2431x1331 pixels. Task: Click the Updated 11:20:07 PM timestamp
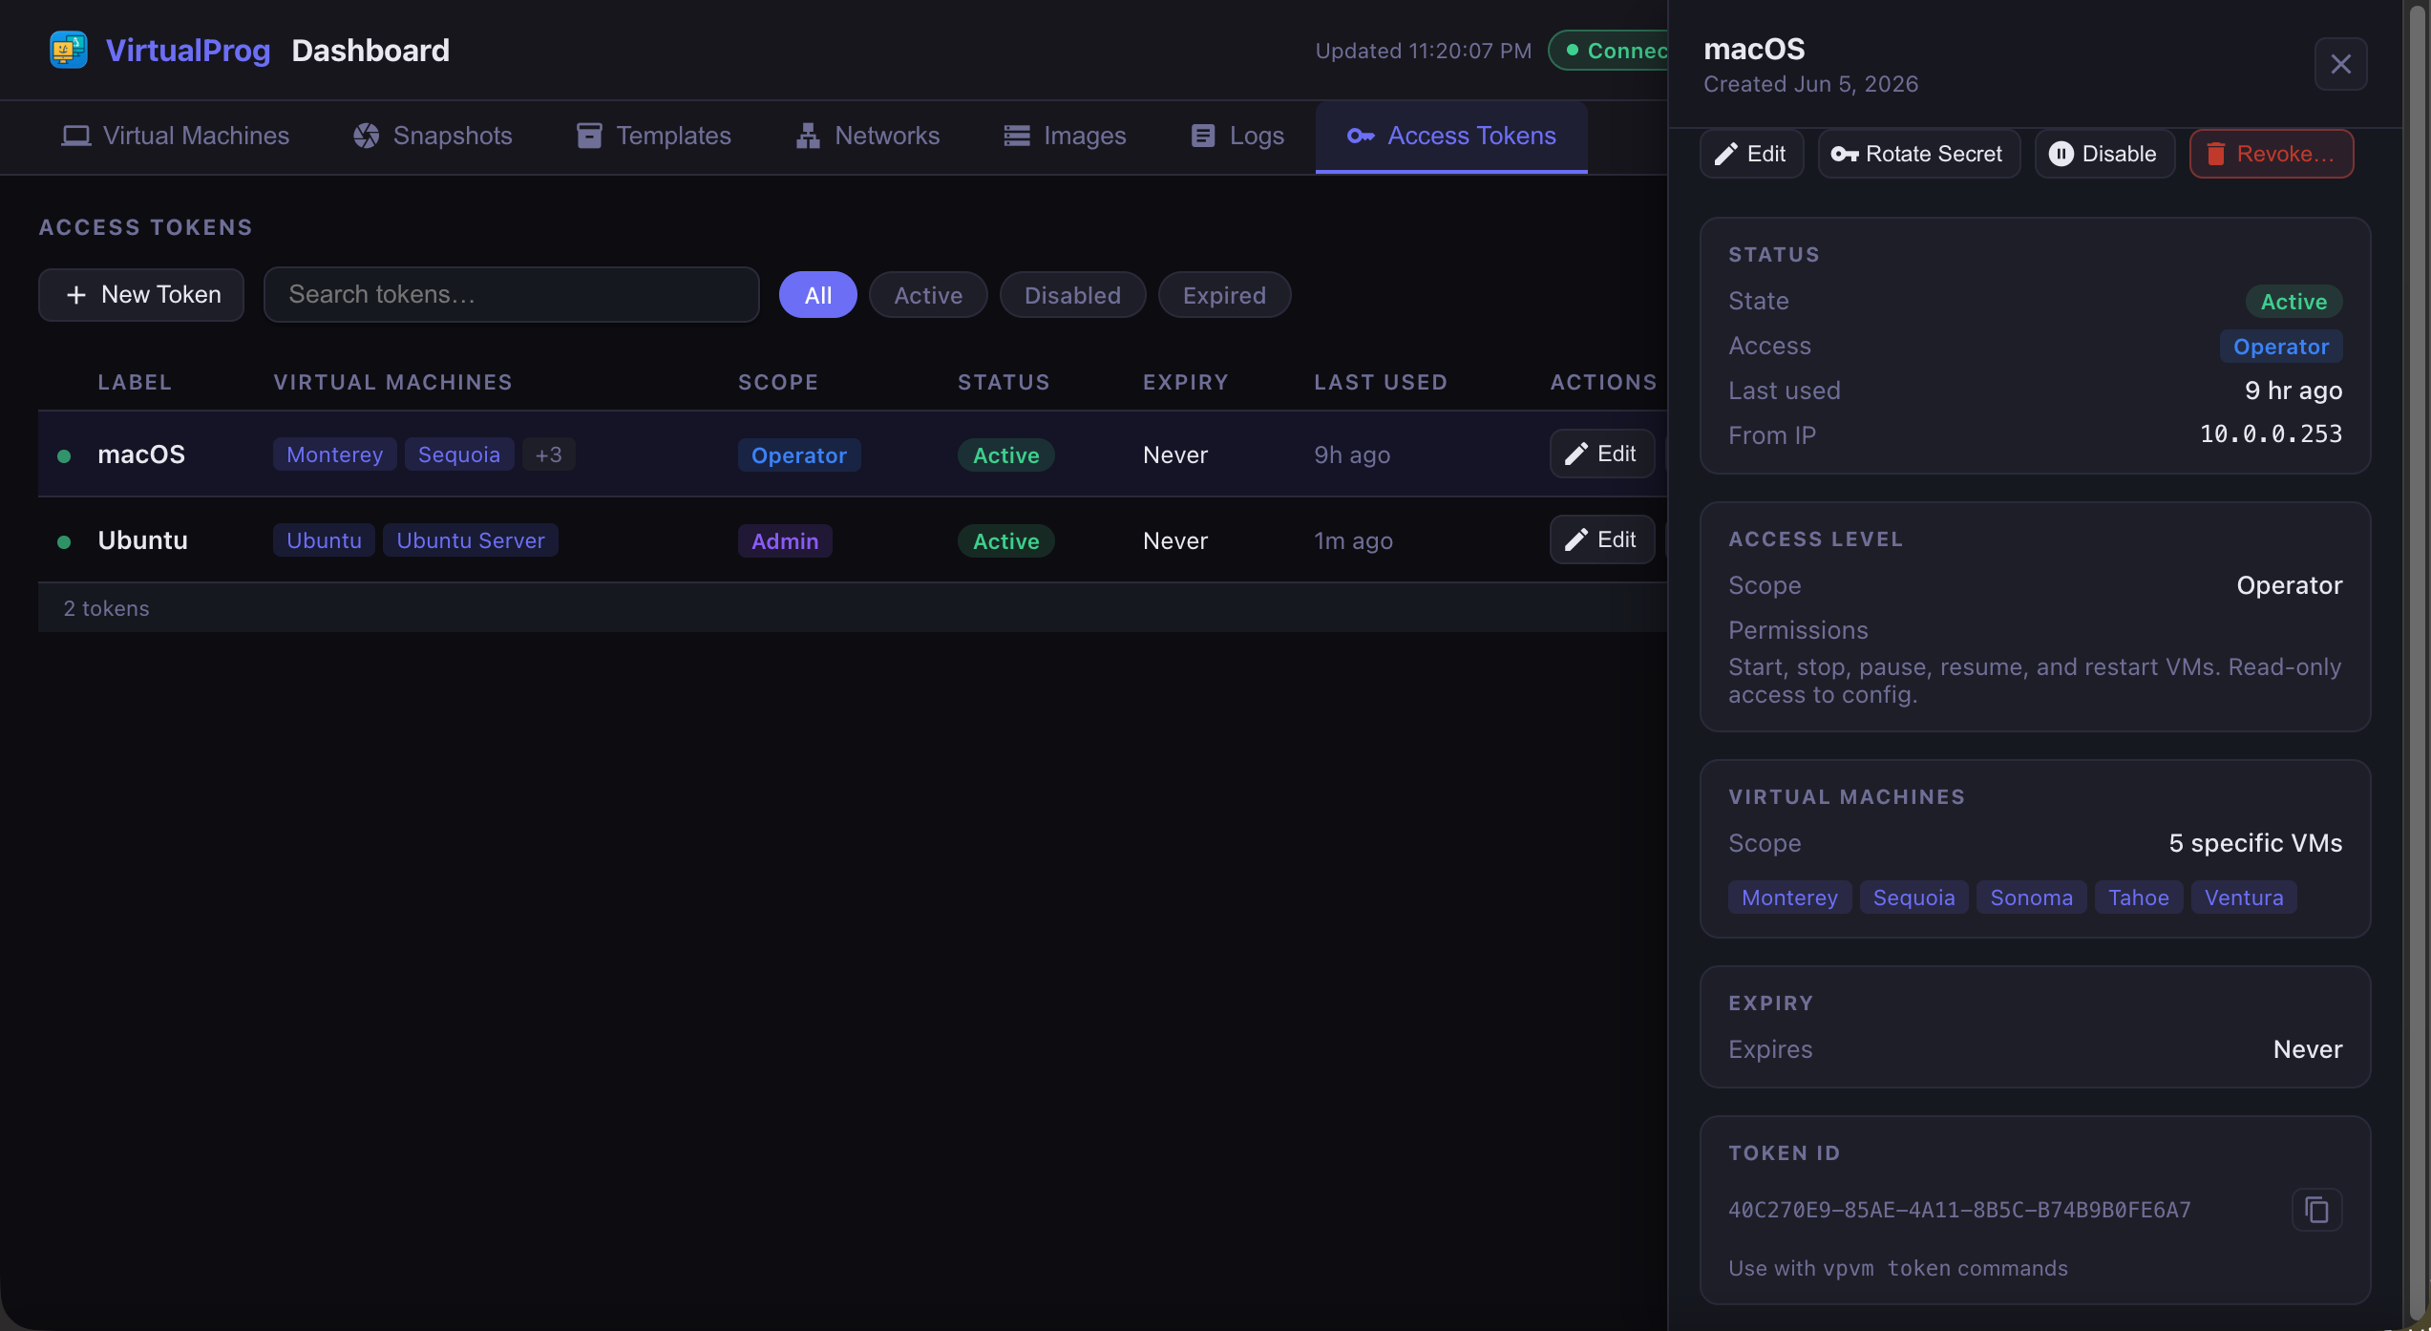1423,51
